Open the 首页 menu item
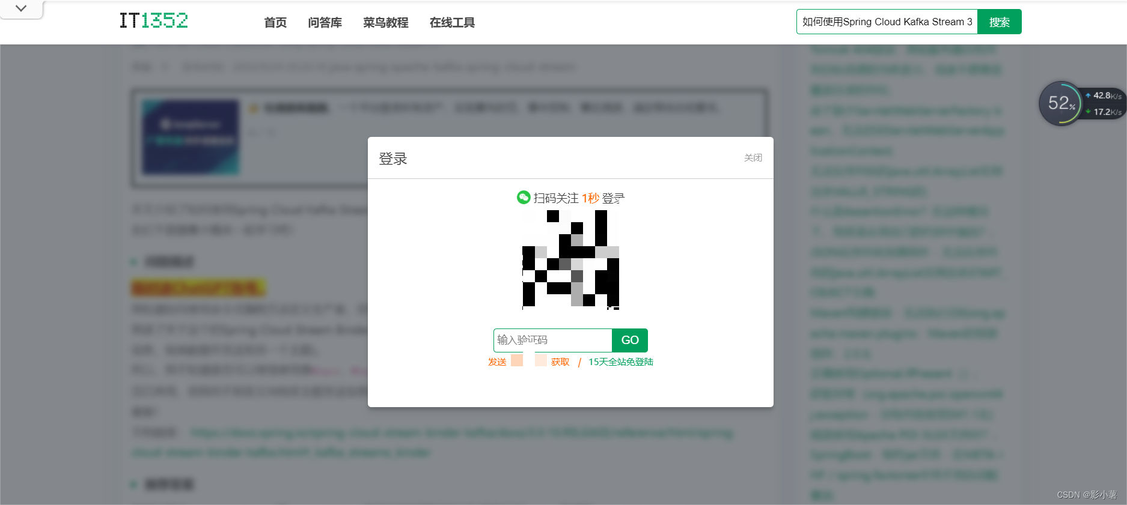 coord(275,22)
